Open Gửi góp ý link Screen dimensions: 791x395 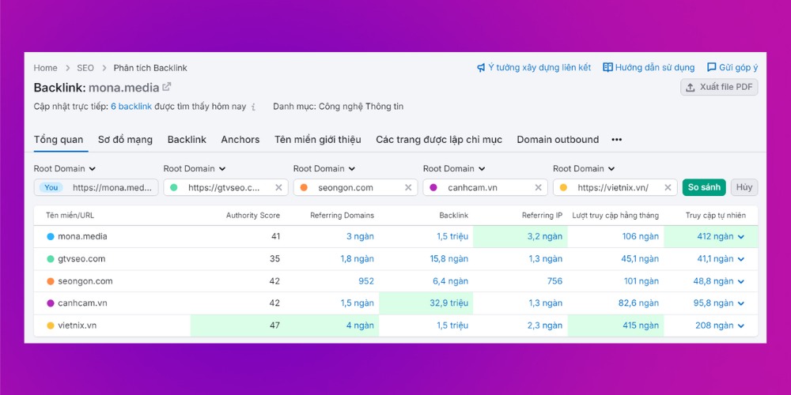pyautogui.click(x=732, y=67)
